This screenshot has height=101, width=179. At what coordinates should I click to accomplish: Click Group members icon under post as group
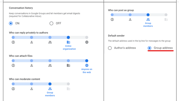click(x=148, y=20)
